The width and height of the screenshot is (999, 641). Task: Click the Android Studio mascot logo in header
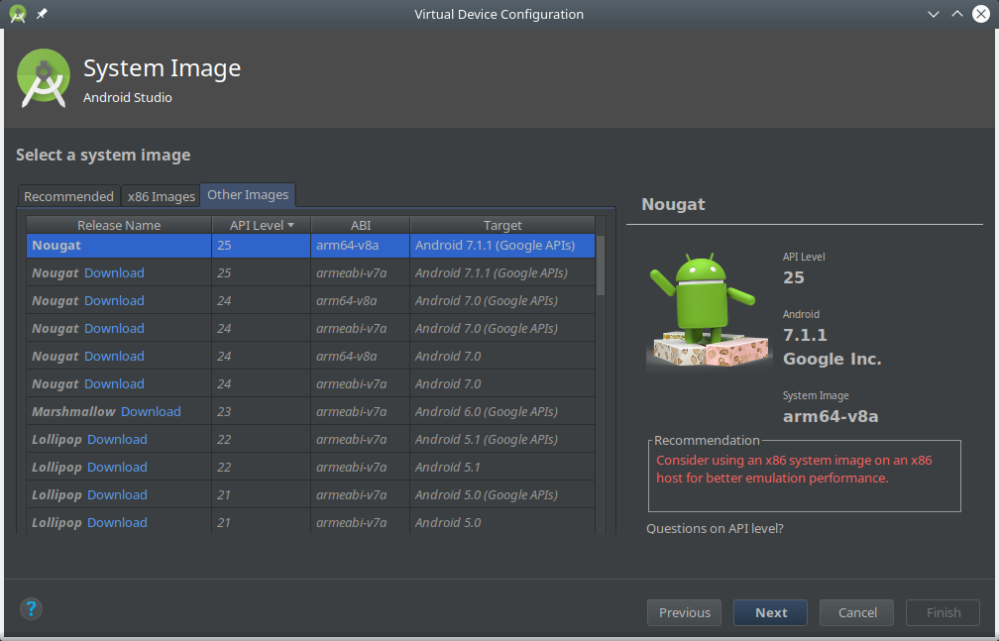(x=43, y=77)
